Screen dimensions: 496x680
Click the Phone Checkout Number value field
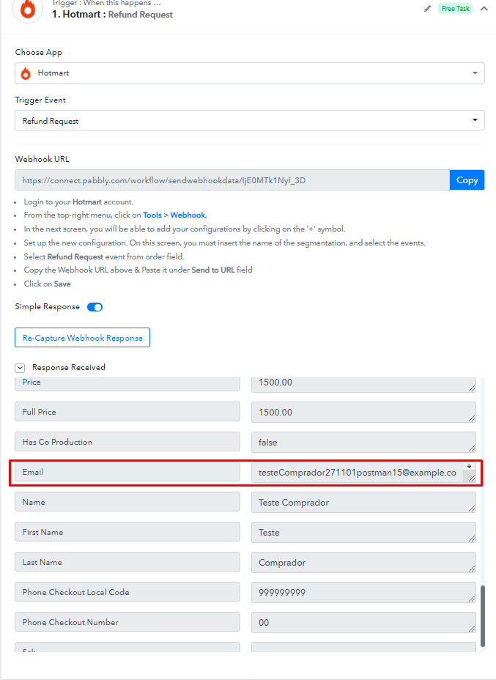pyautogui.click(x=363, y=622)
